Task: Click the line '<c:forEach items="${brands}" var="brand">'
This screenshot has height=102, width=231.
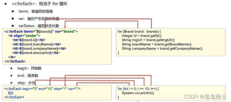Action: pos(41,31)
